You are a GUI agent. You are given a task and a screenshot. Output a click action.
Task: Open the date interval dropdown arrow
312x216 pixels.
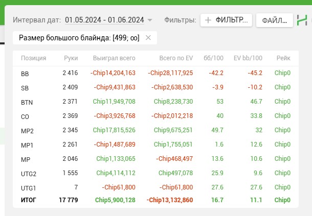point(150,20)
